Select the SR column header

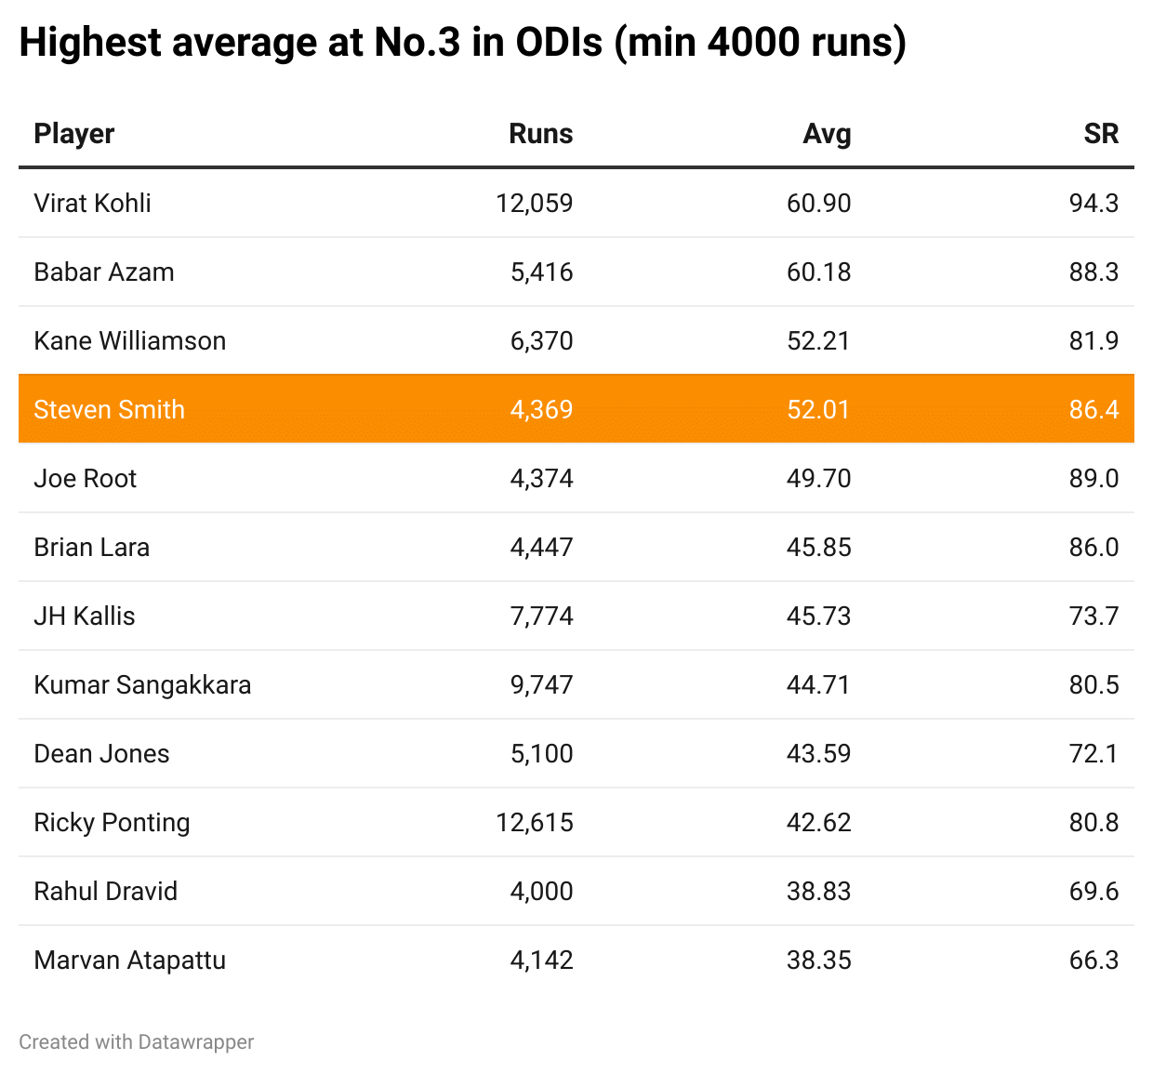coord(1101,134)
